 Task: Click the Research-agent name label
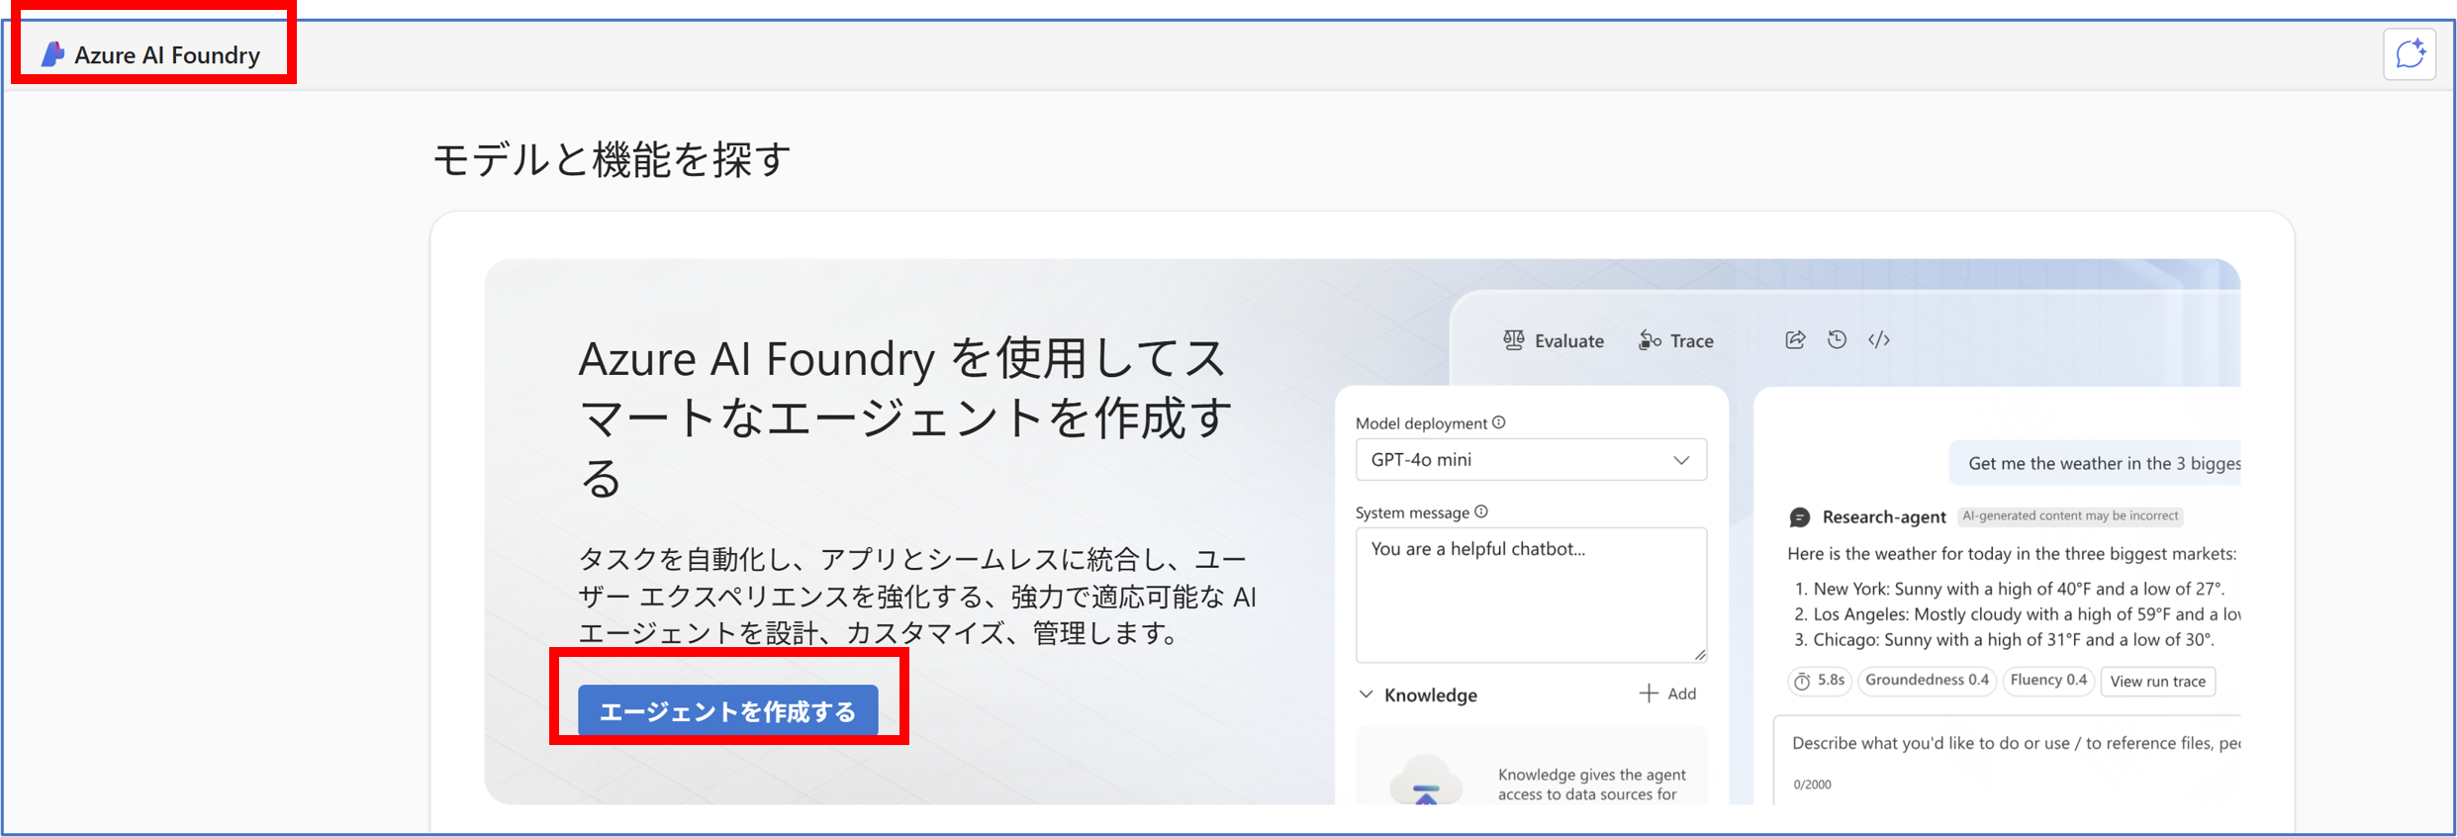(x=1884, y=516)
